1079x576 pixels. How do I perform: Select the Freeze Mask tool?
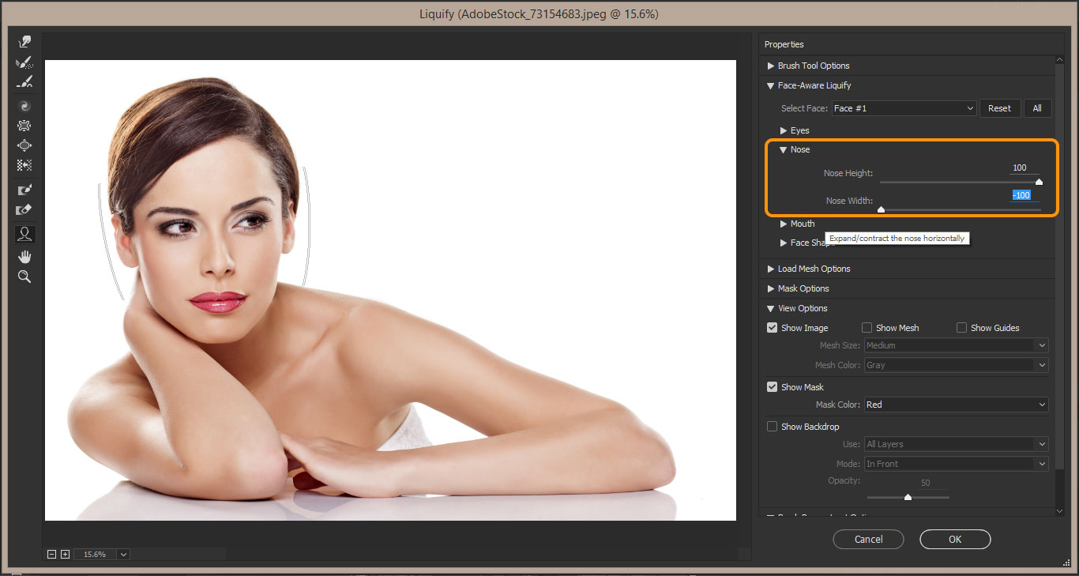click(x=24, y=190)
